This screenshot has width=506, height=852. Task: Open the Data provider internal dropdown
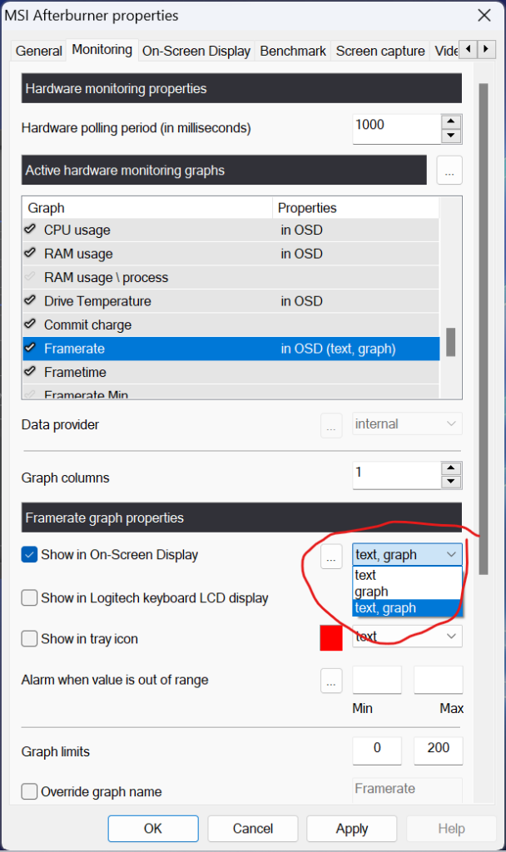tap(407, 424)
